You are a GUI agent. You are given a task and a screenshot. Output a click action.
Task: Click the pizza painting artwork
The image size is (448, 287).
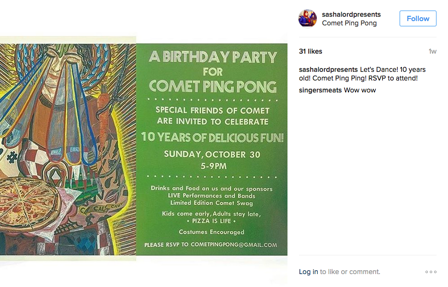pyautogui.click(x=68, y=149)
